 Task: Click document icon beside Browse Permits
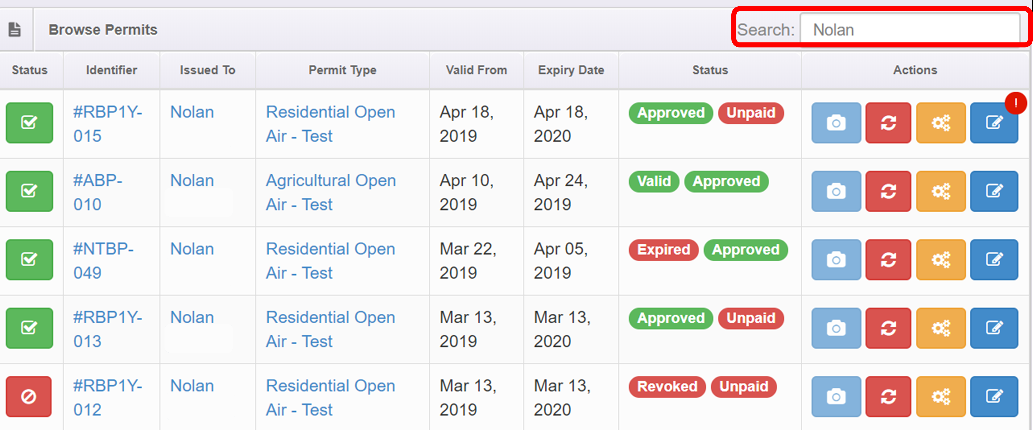coord(15,30)
